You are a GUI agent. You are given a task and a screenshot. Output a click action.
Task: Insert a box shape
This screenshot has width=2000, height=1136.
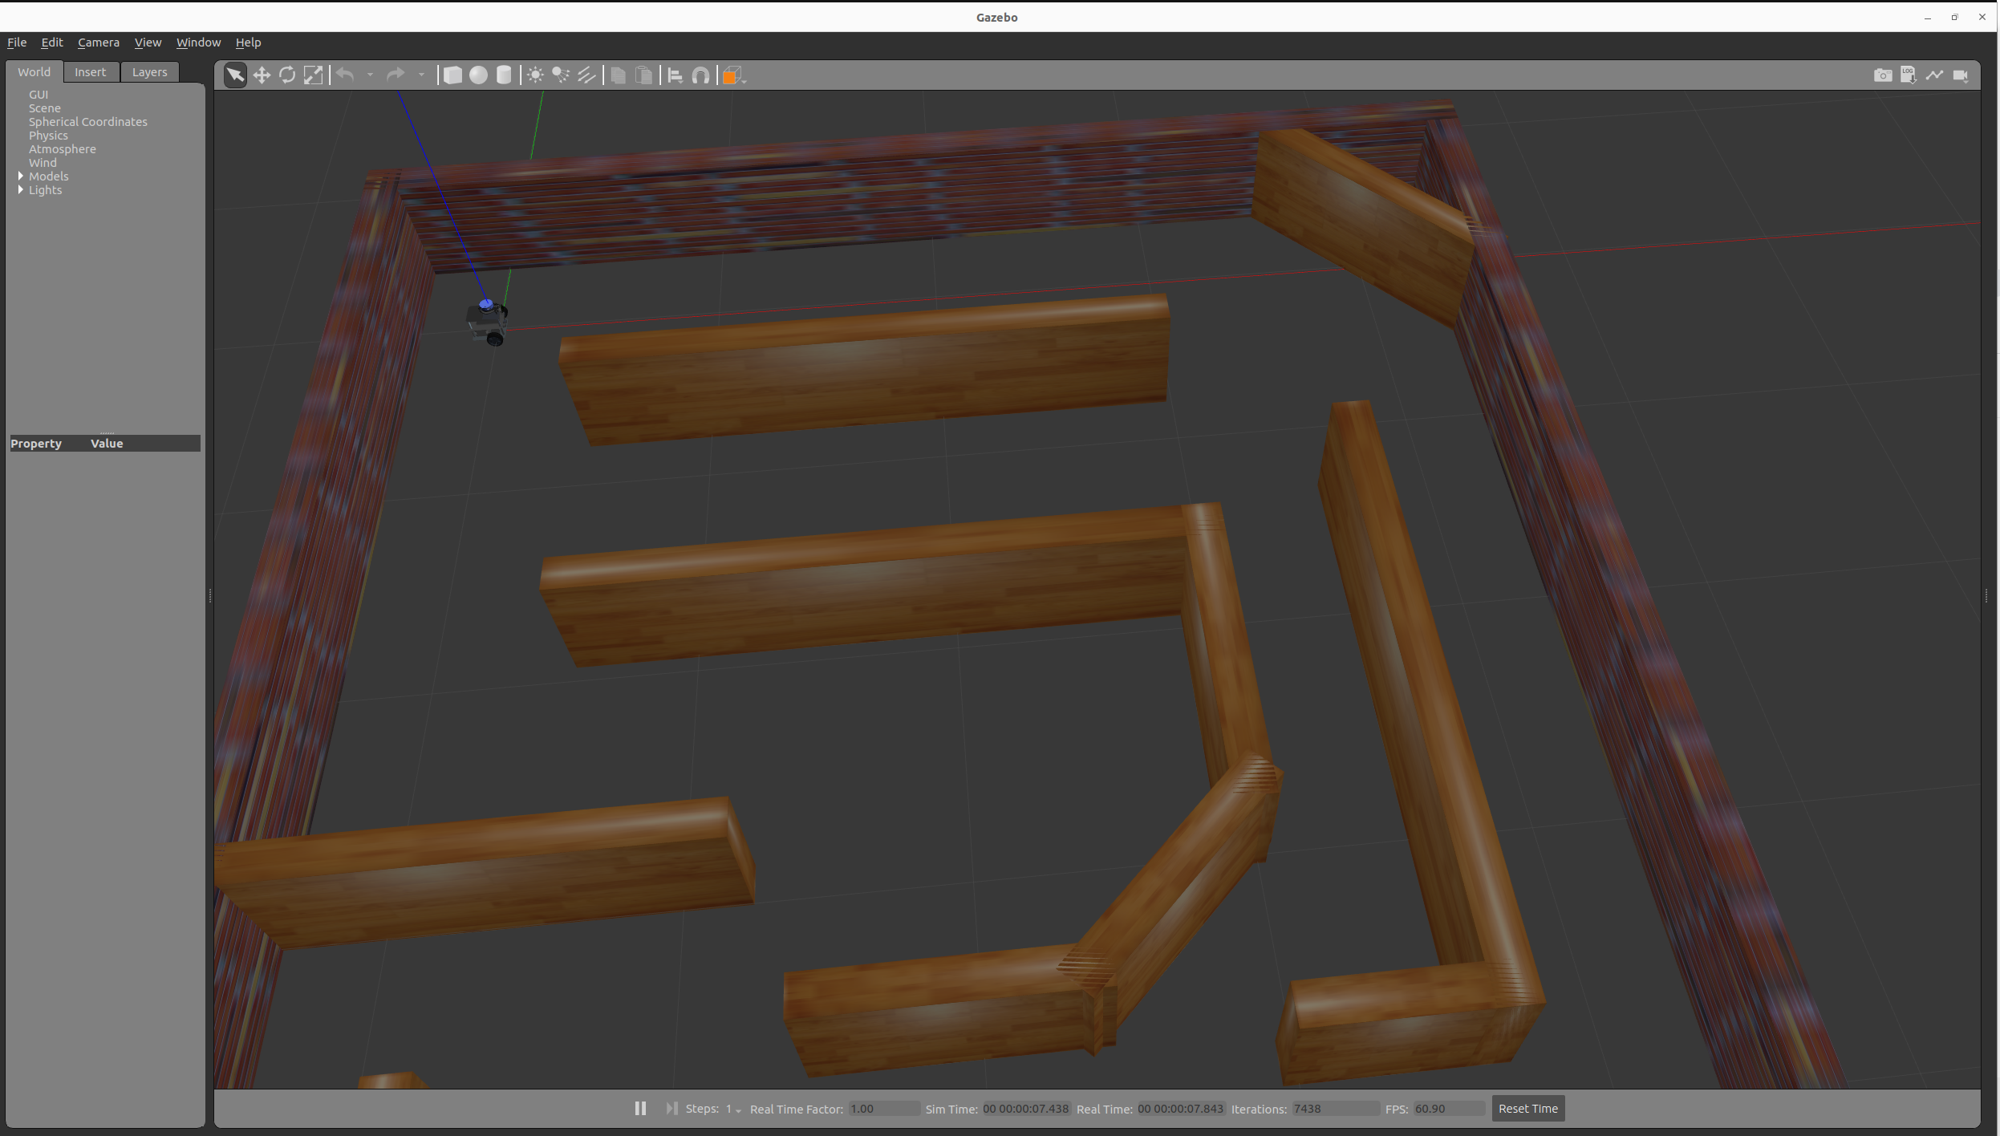coord(452,75)
